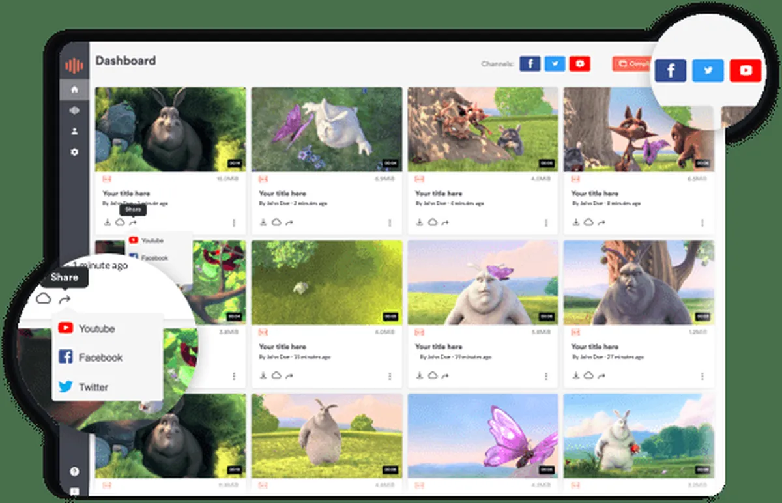This screenshot has height=503, width=782.
Task: Click the orange waveform logo in the sidebar
Action: click(74, 65)
